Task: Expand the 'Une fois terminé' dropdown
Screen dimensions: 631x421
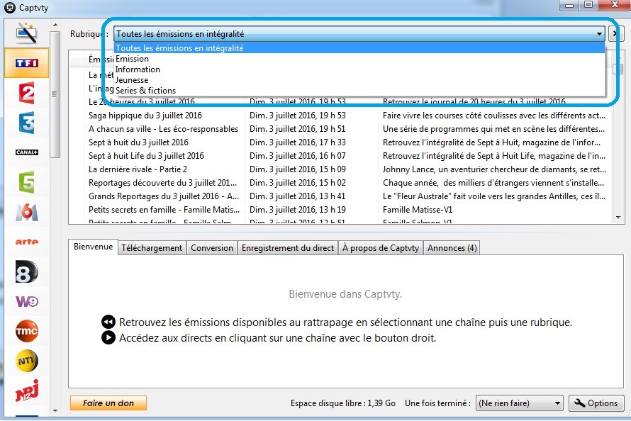Action: coord(519,403)
